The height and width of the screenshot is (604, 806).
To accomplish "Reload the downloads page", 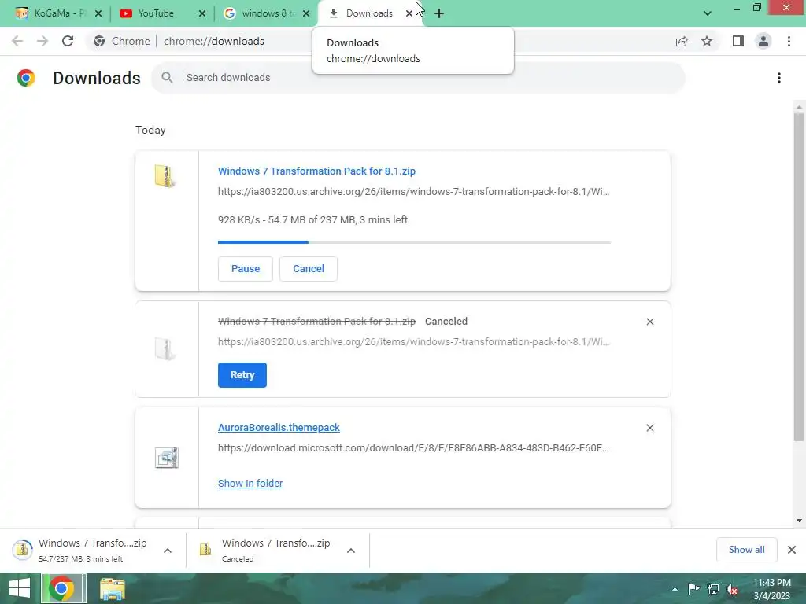I will (68, 41).
